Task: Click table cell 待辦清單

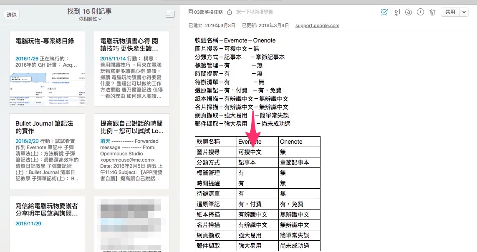Action: pos(216,194)
